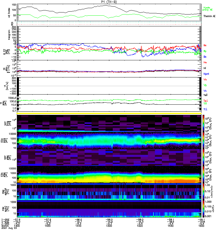Click the color bar beside ESA electrons panel
Image resolution: width=218 pixels, height=232 pixels.
pos(203,175)
